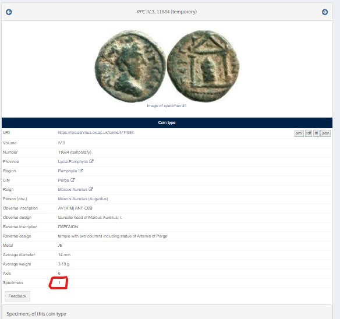The height and width of the screenshot is (319, 340).
Task: Open Lycia-Pamphylia external link icon
Action: tap(91, 161)
